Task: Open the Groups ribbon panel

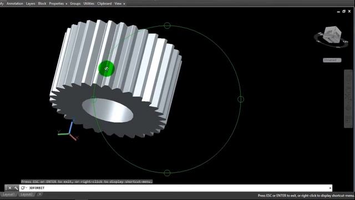Action: point(75,4)
